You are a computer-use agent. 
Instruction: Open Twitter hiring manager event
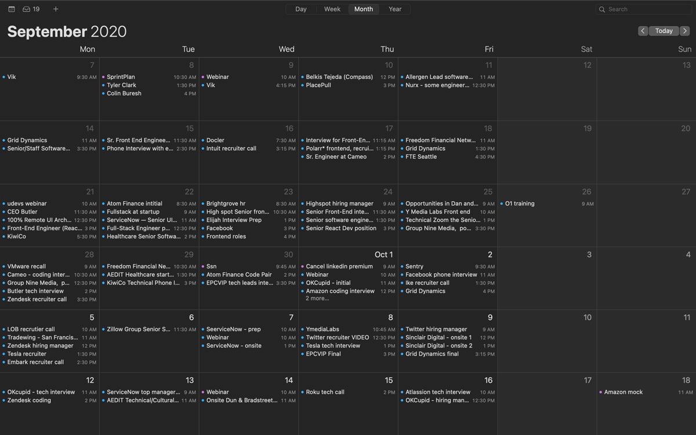point(448,329)
